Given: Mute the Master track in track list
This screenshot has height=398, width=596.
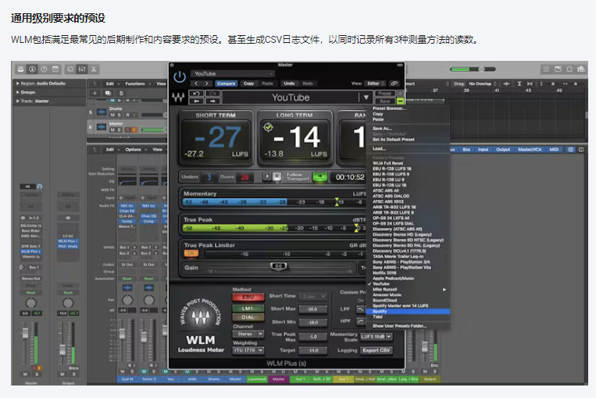Looking at the screenshot, I should [112, 130].
